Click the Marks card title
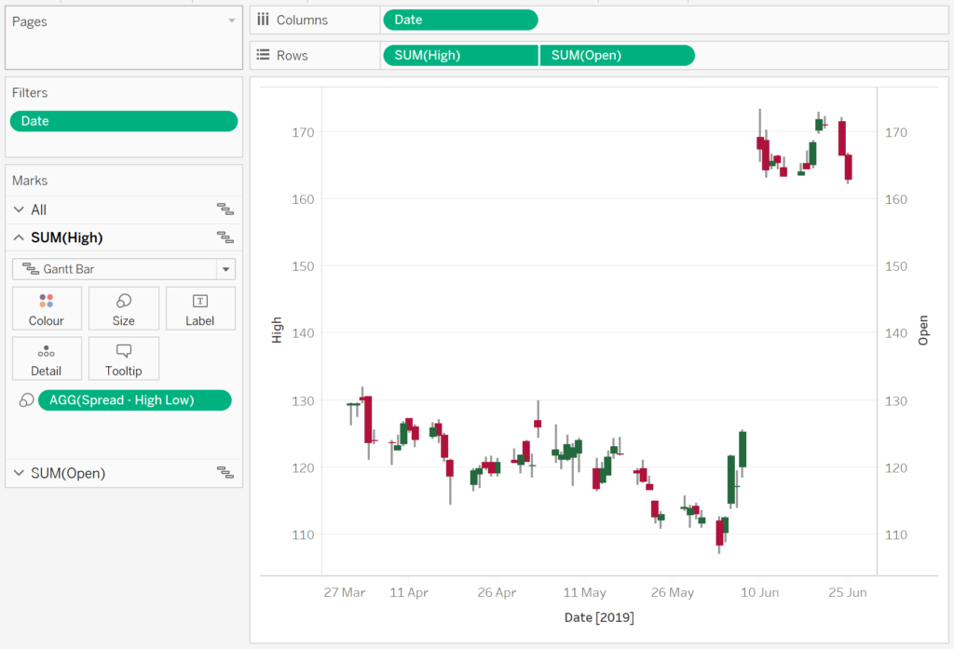 pos(30,181)
